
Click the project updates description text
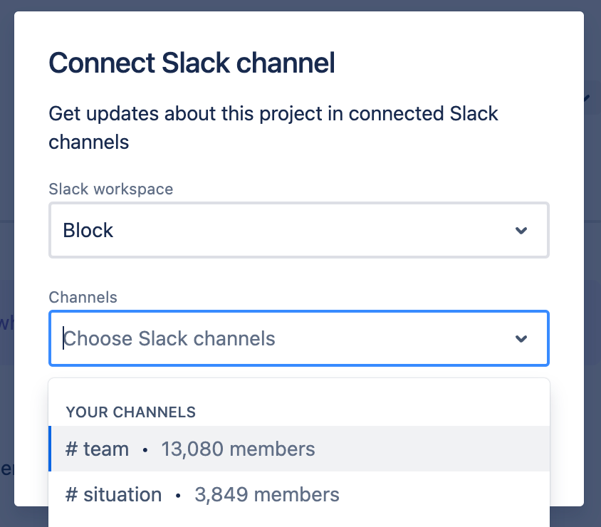273,127
